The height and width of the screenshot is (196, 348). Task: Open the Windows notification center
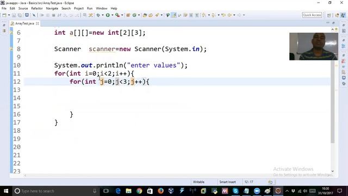pos(339,191)
